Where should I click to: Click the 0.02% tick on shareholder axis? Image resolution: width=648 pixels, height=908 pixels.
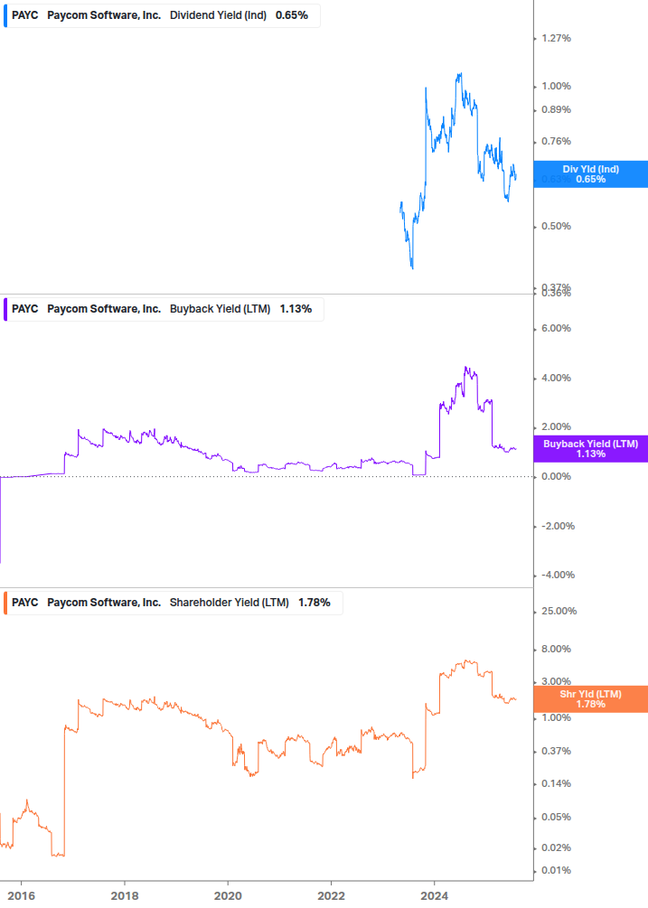(556, 847)
